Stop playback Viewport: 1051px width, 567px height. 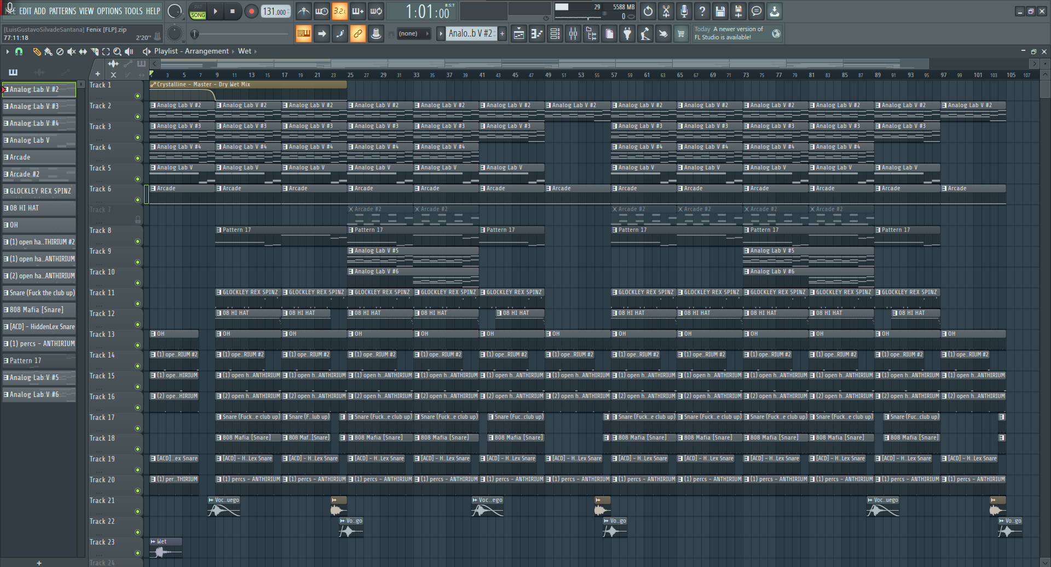[x=233, y=11]
